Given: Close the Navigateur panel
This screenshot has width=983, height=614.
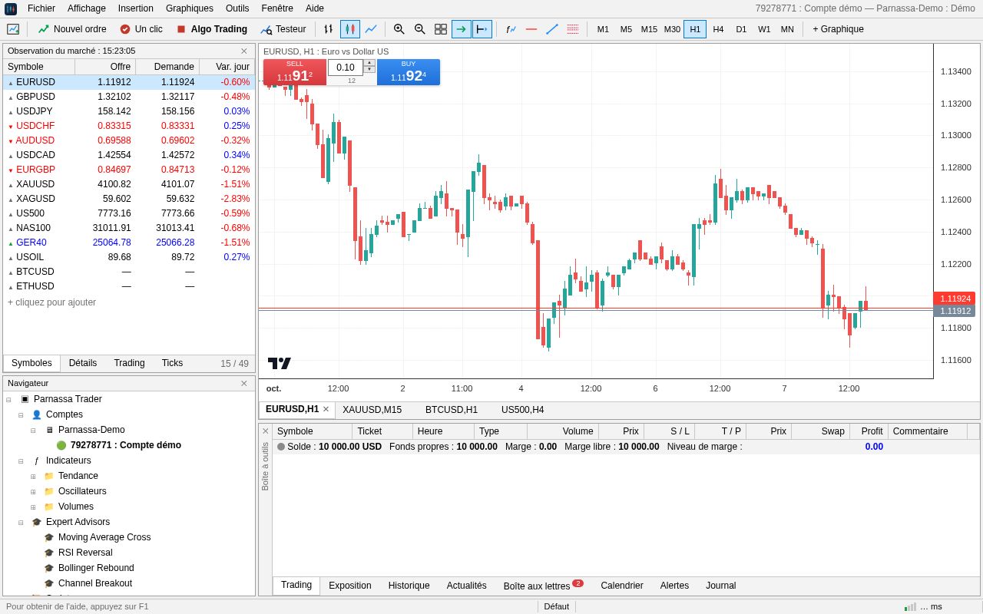Looking at the screenshot, I should pyautogui.click(x=244, y=384).
